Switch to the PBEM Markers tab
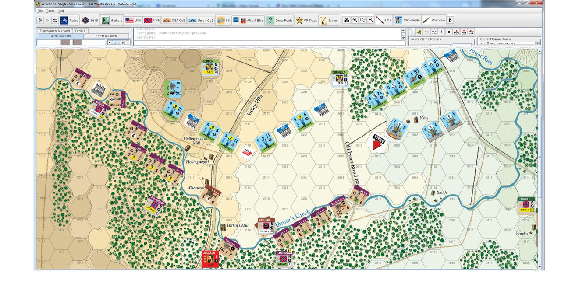Screen dimensions: 561x305 [x=106, y=36]
